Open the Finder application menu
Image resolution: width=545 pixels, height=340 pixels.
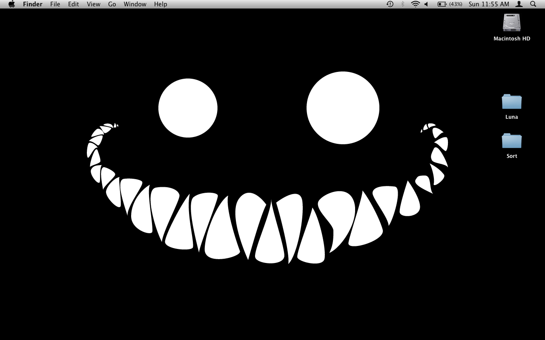pyautogui.click(x=33, y=4)
